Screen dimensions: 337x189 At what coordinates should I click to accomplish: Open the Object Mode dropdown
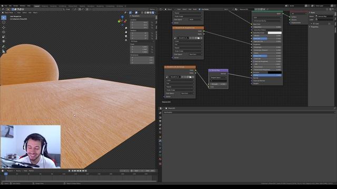click(9, 13)
